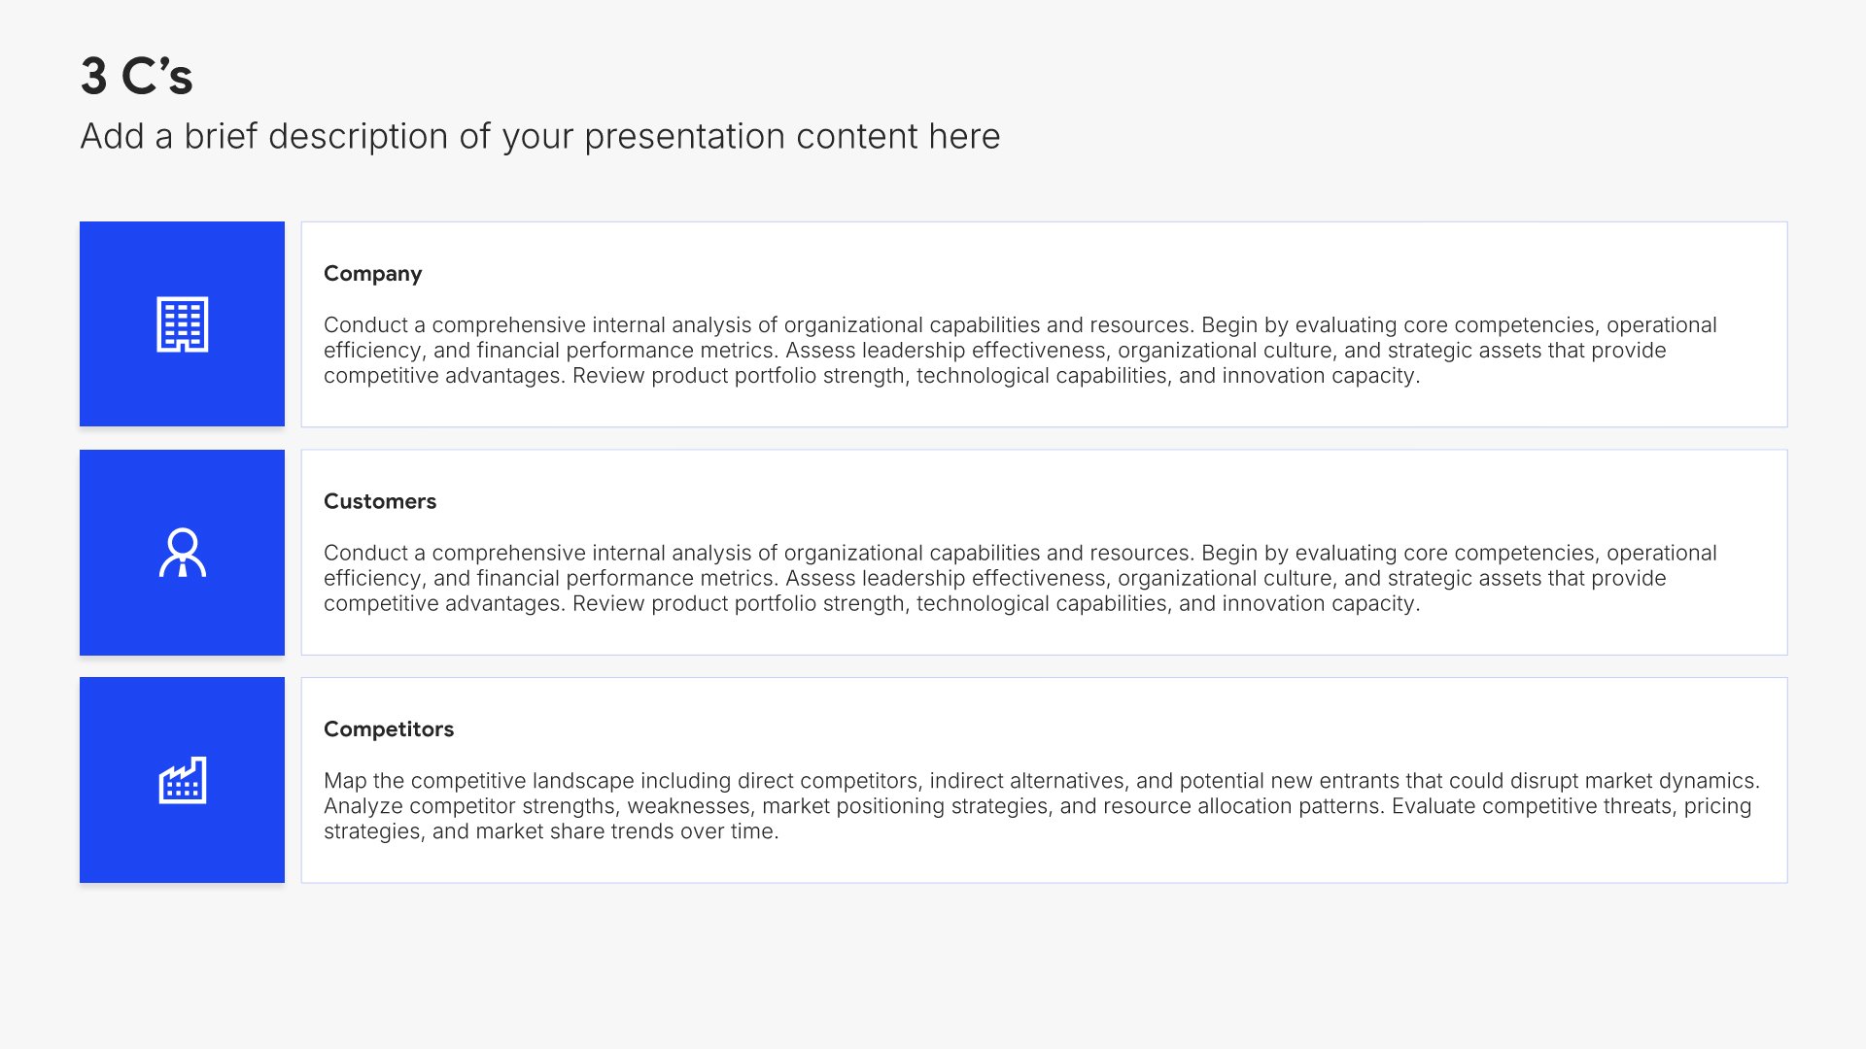Screen dimensions: 1866x1049
Task: Click the subtitle placeholder text under the title
Action: click(x=539, y=137)
